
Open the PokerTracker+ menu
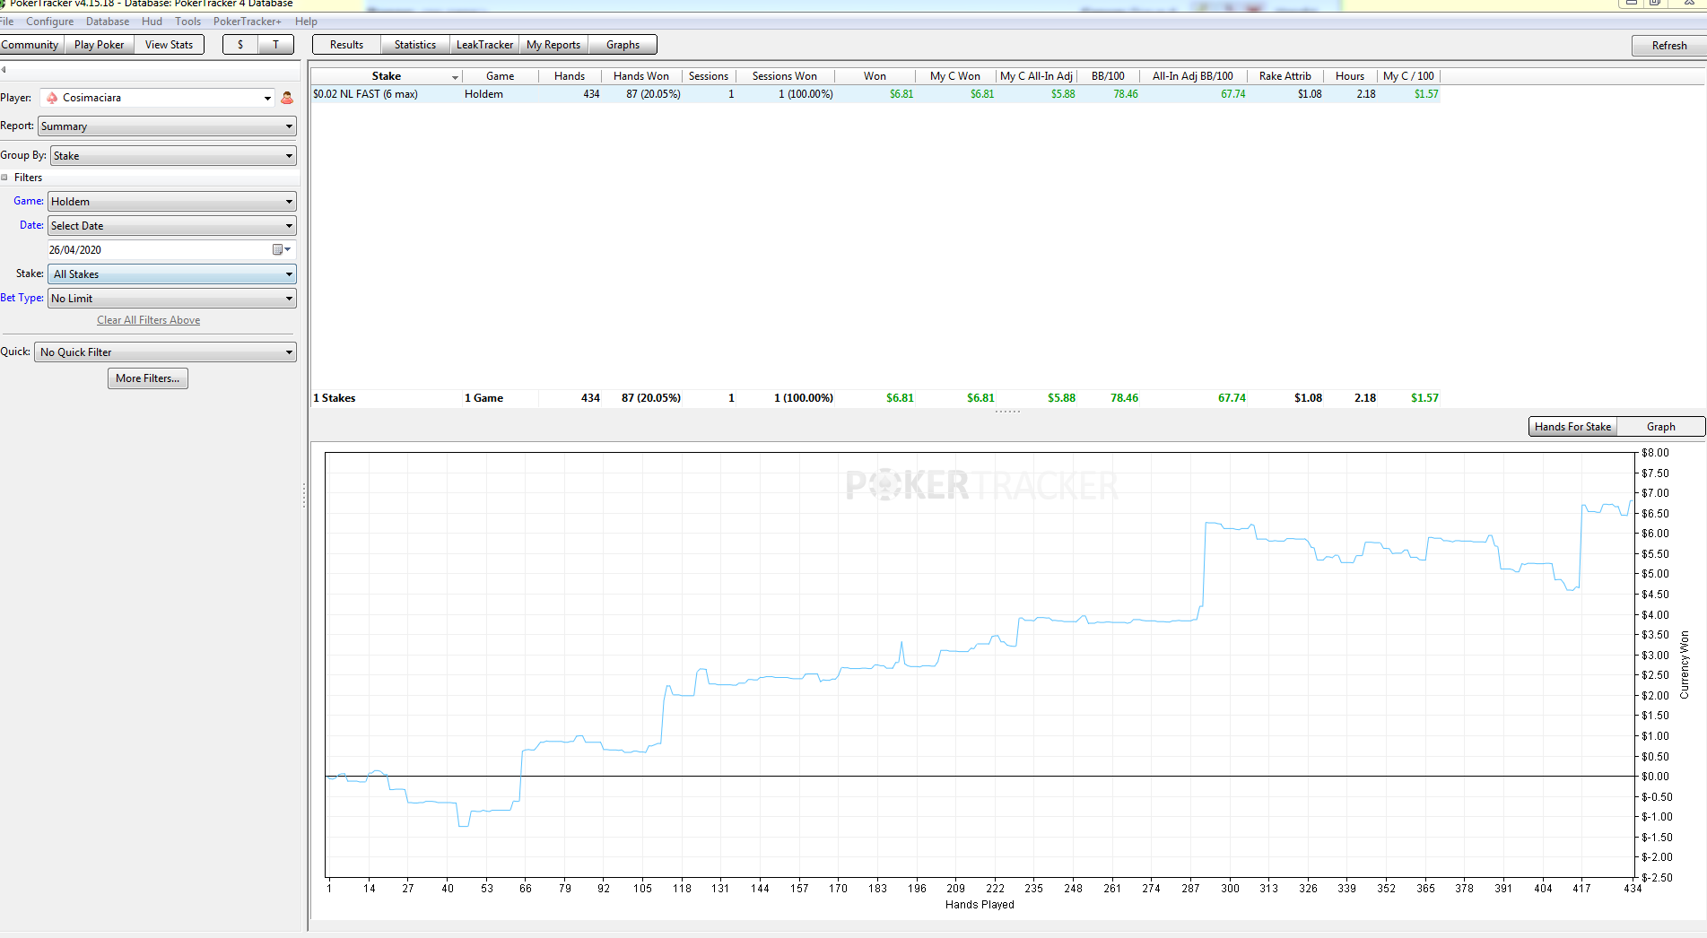tap(247, 22)
